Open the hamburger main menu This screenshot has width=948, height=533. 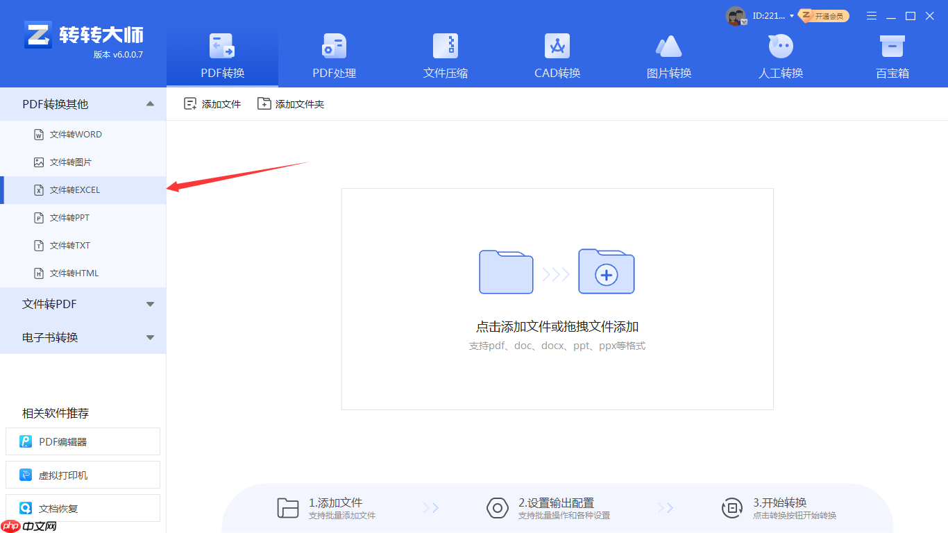coord(872,16)
